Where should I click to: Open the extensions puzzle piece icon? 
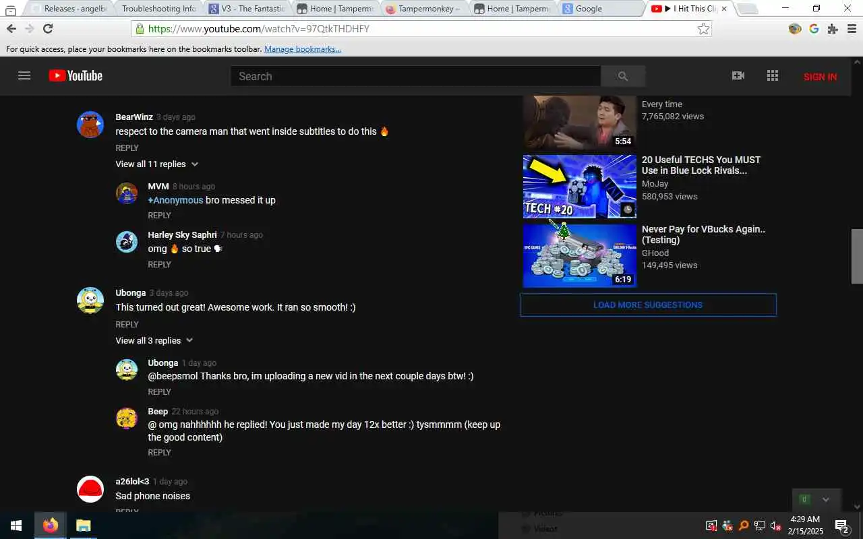point(833,29)
